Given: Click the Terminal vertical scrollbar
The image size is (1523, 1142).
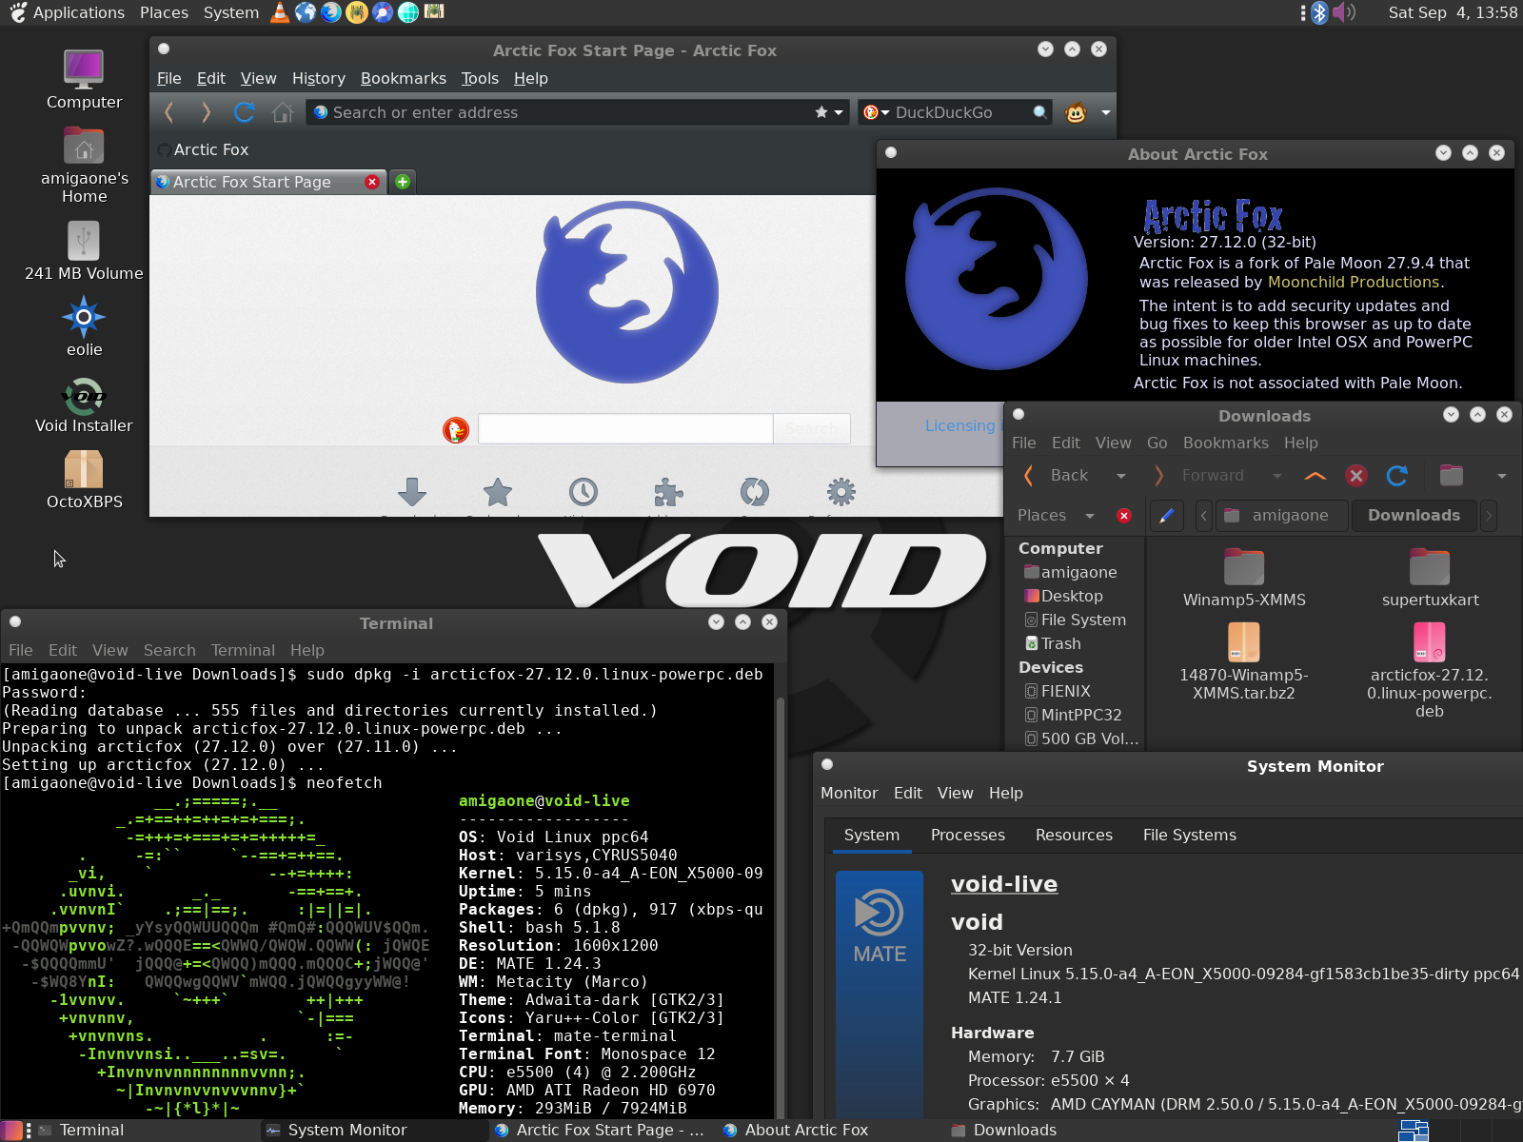Looking at the screenshot, I should pyautogui.click(x=781, y=892).
